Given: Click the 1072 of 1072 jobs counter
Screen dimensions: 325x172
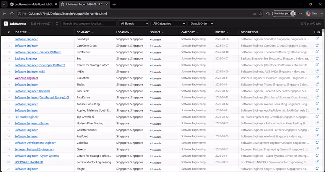Looking at the screenshot, I should 311,24.
